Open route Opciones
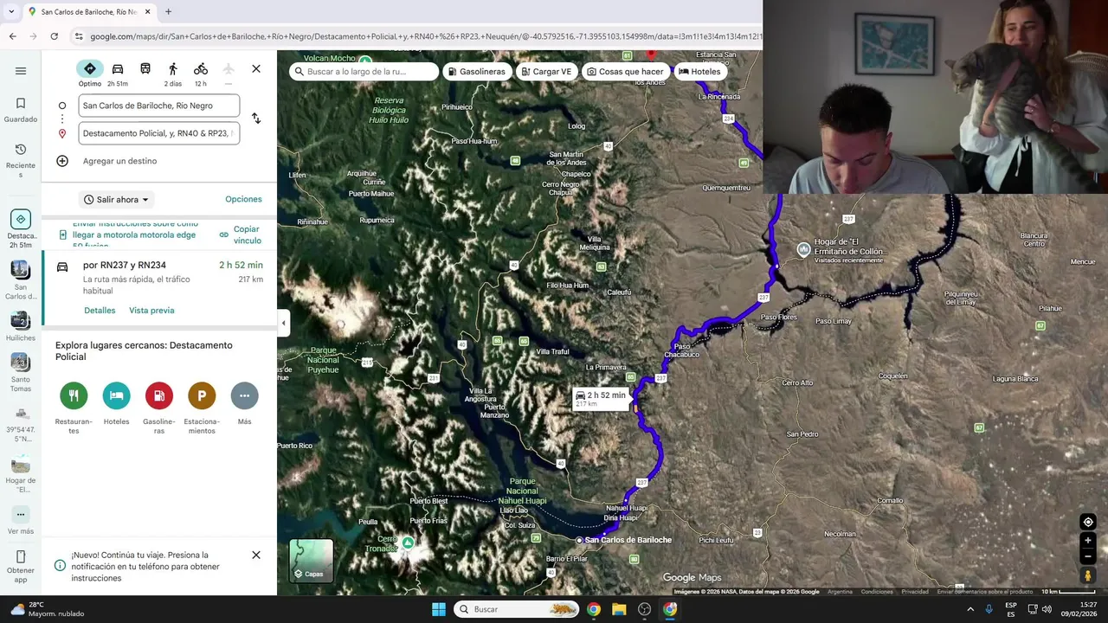Viewport: 1108px width, 623px height. (x=243, y=199)
